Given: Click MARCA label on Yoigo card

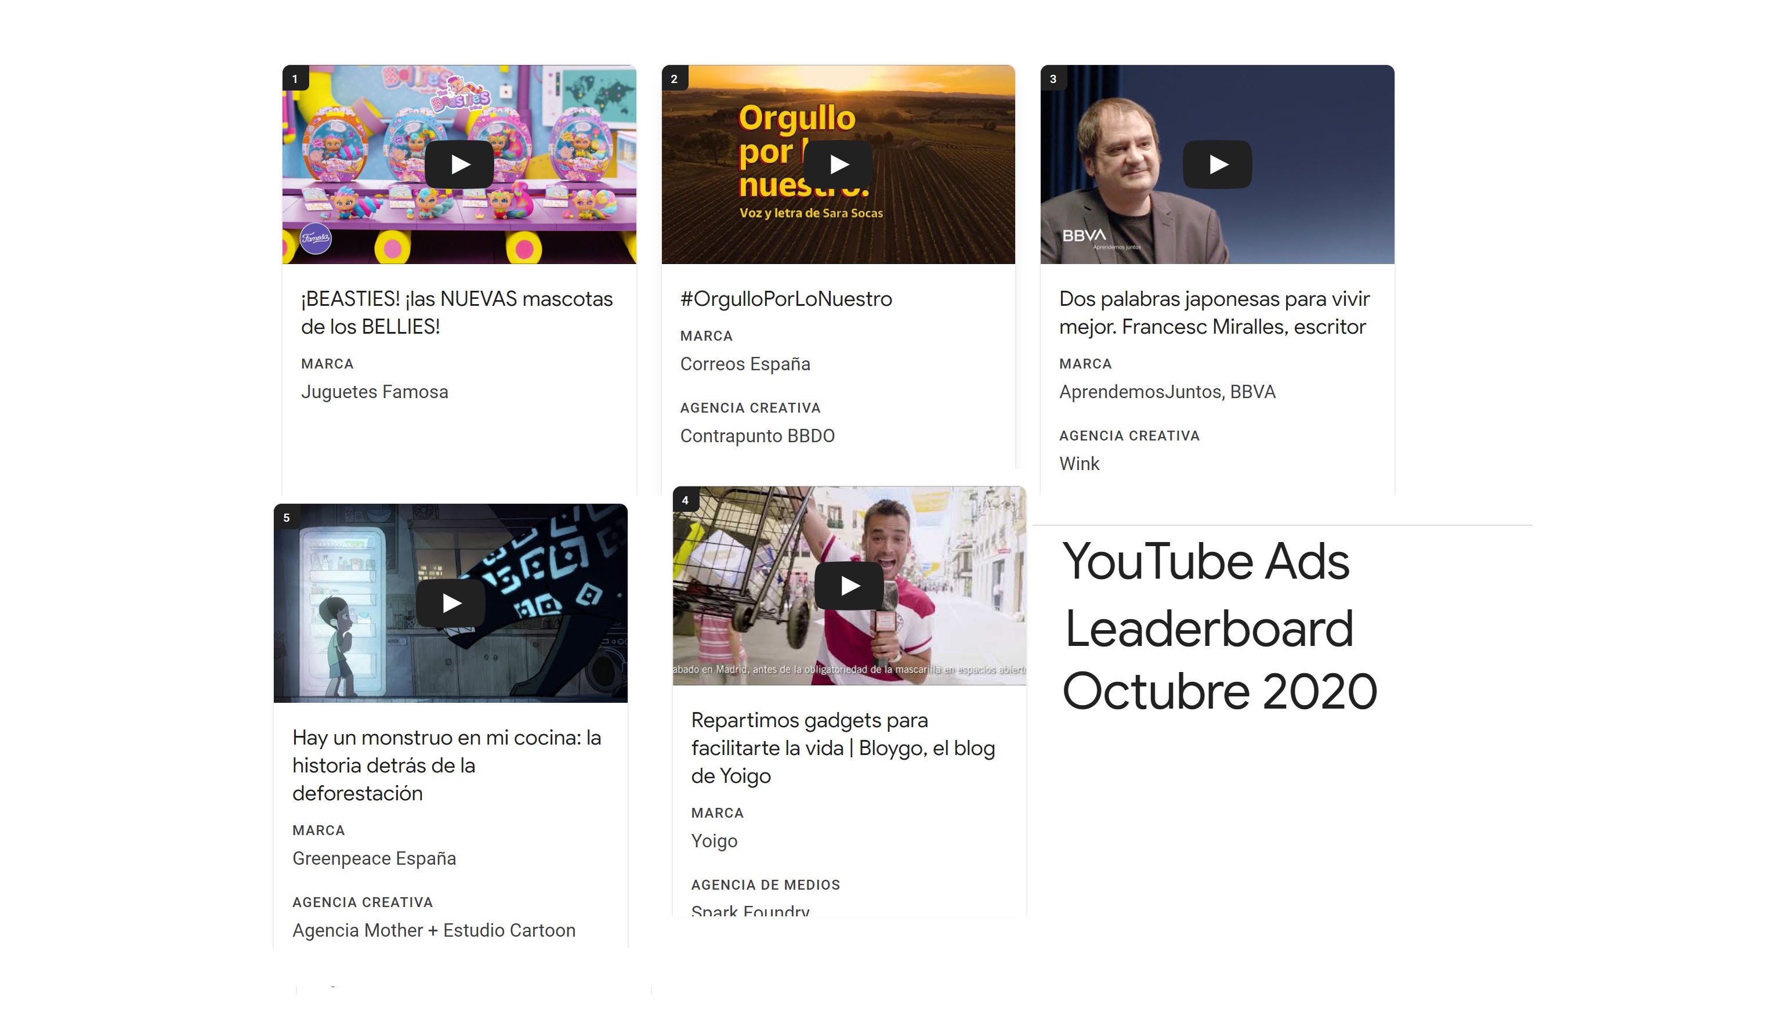Looking at the screenshot, I should [718, 813].
